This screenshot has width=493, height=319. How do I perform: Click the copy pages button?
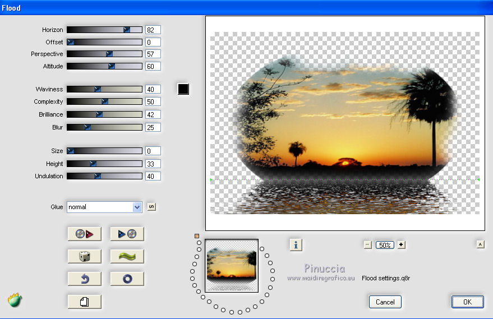[85, 302]
